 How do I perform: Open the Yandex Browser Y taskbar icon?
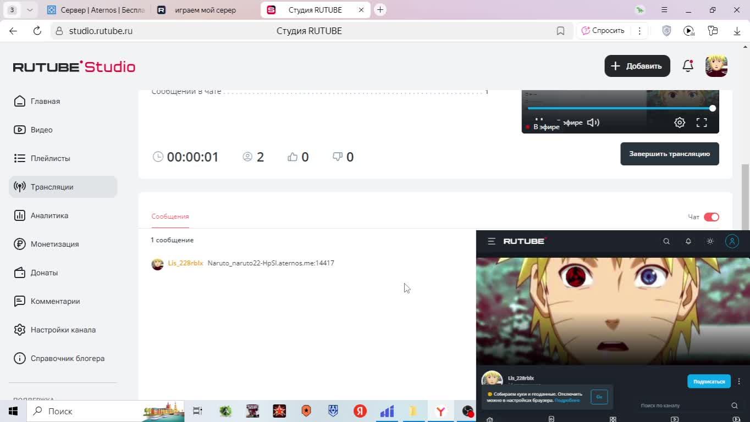[x=440, y=411]
